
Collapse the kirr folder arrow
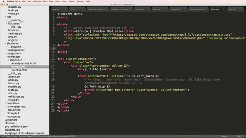(x=5, y=17)
